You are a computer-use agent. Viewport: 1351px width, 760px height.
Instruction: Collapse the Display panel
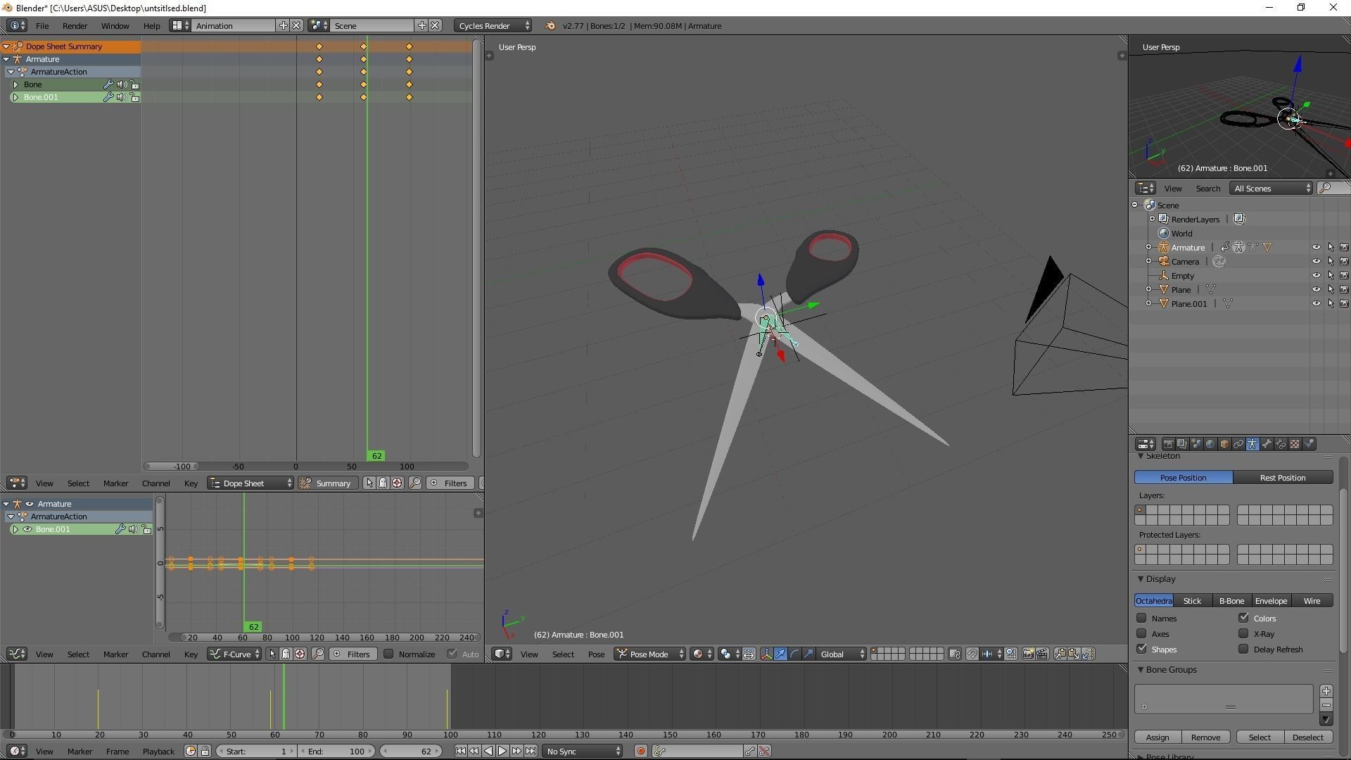click(x=1141, y=578)
